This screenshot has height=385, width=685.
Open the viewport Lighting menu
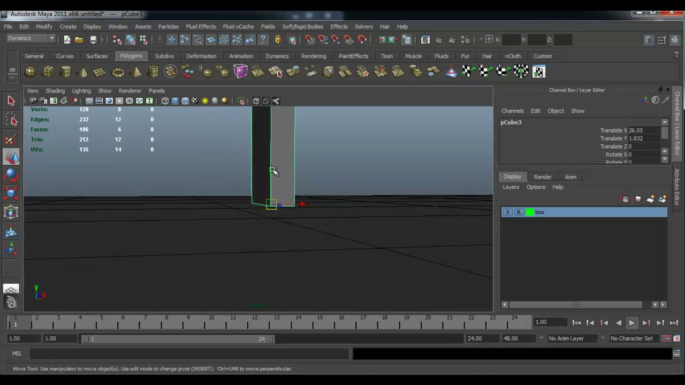81,91
